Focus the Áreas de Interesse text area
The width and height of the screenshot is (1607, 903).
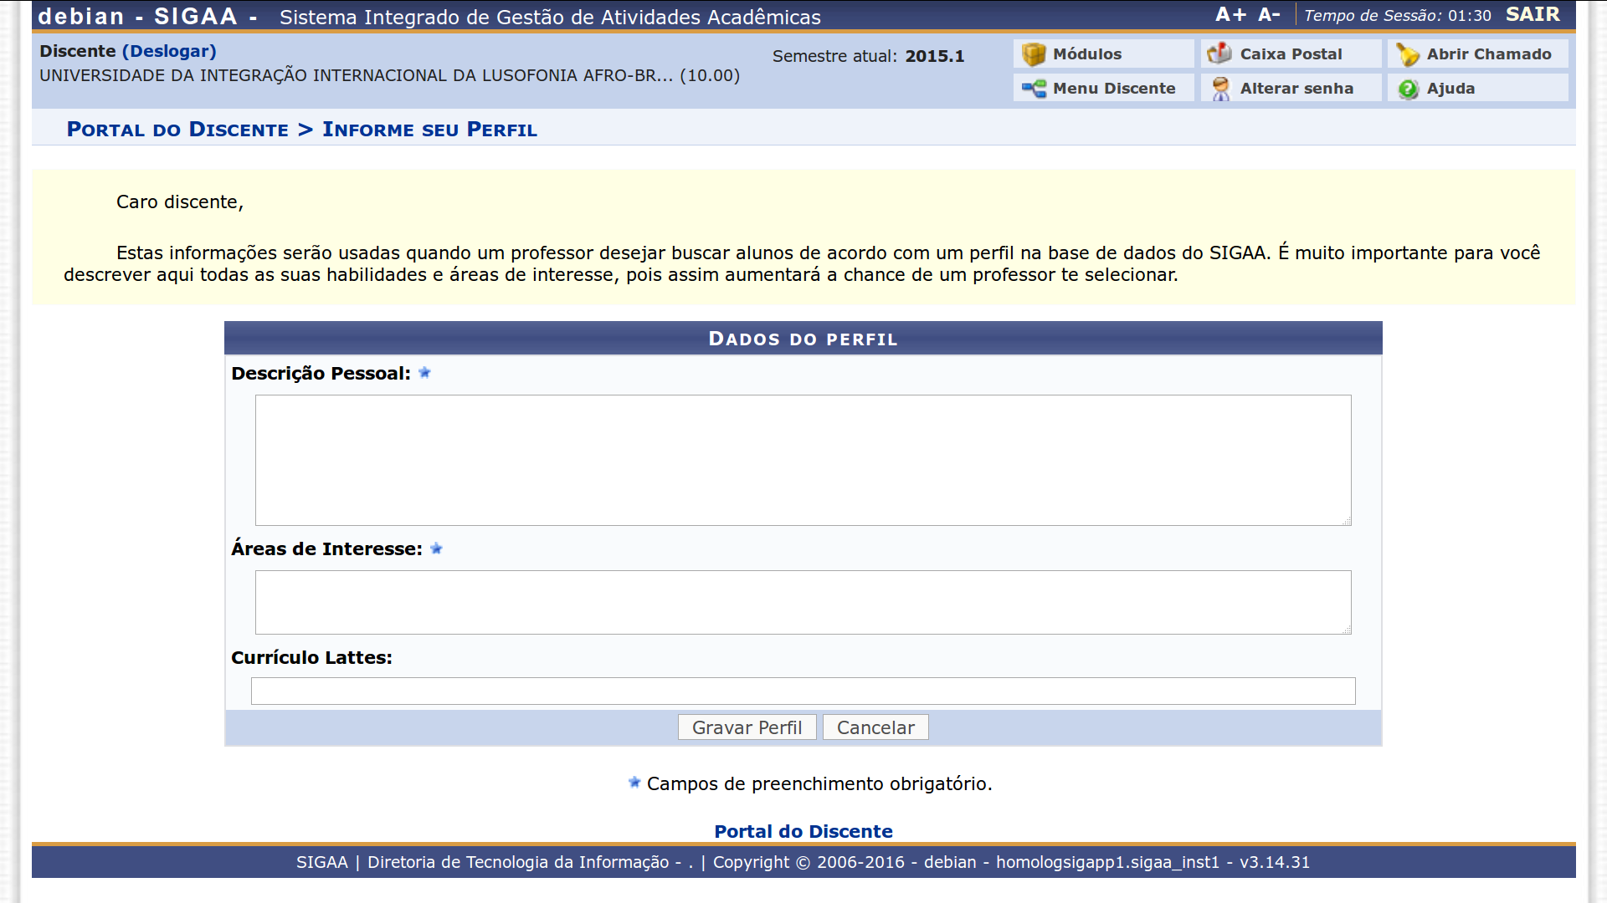803,602
